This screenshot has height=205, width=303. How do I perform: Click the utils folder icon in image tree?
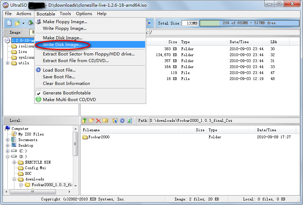(14, 63)
